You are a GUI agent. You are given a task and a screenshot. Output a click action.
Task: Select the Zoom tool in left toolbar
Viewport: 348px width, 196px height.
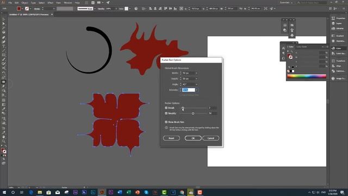pos(4,142)
